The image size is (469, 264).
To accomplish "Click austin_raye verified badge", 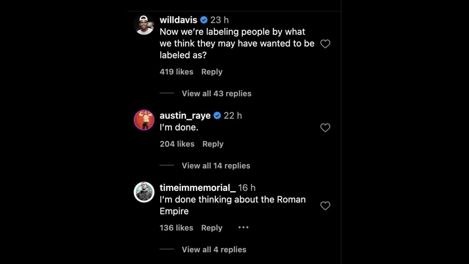I will click(217, 116).
